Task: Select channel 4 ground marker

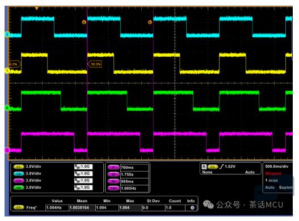Action: 7,108
